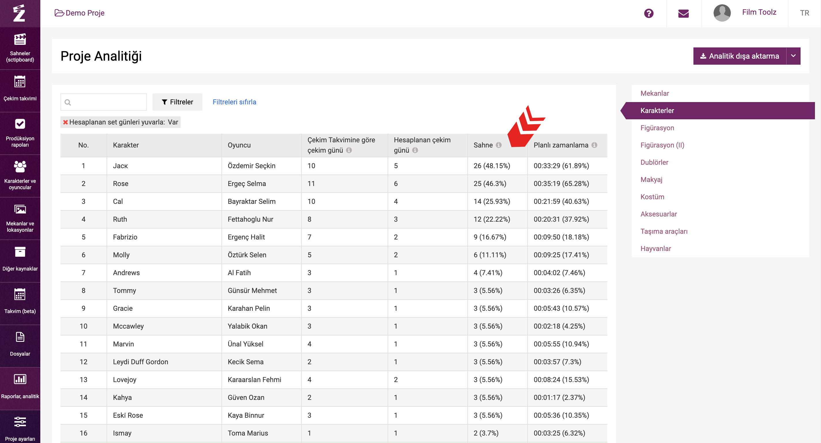Click character name Rose in row 2
Viewport: 821px width, 443px height.
click(120, 184)
